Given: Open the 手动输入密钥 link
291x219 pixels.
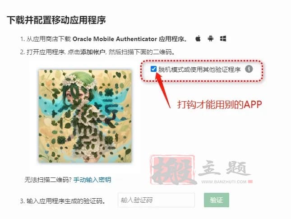Looking at the screenshot, I should coord(92,180).
